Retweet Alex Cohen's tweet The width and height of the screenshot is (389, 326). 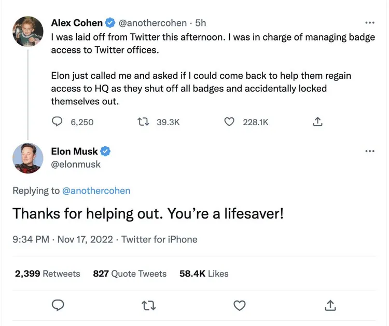142,121
